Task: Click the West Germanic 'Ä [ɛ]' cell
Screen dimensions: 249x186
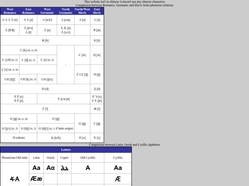Action: point(47,30)
